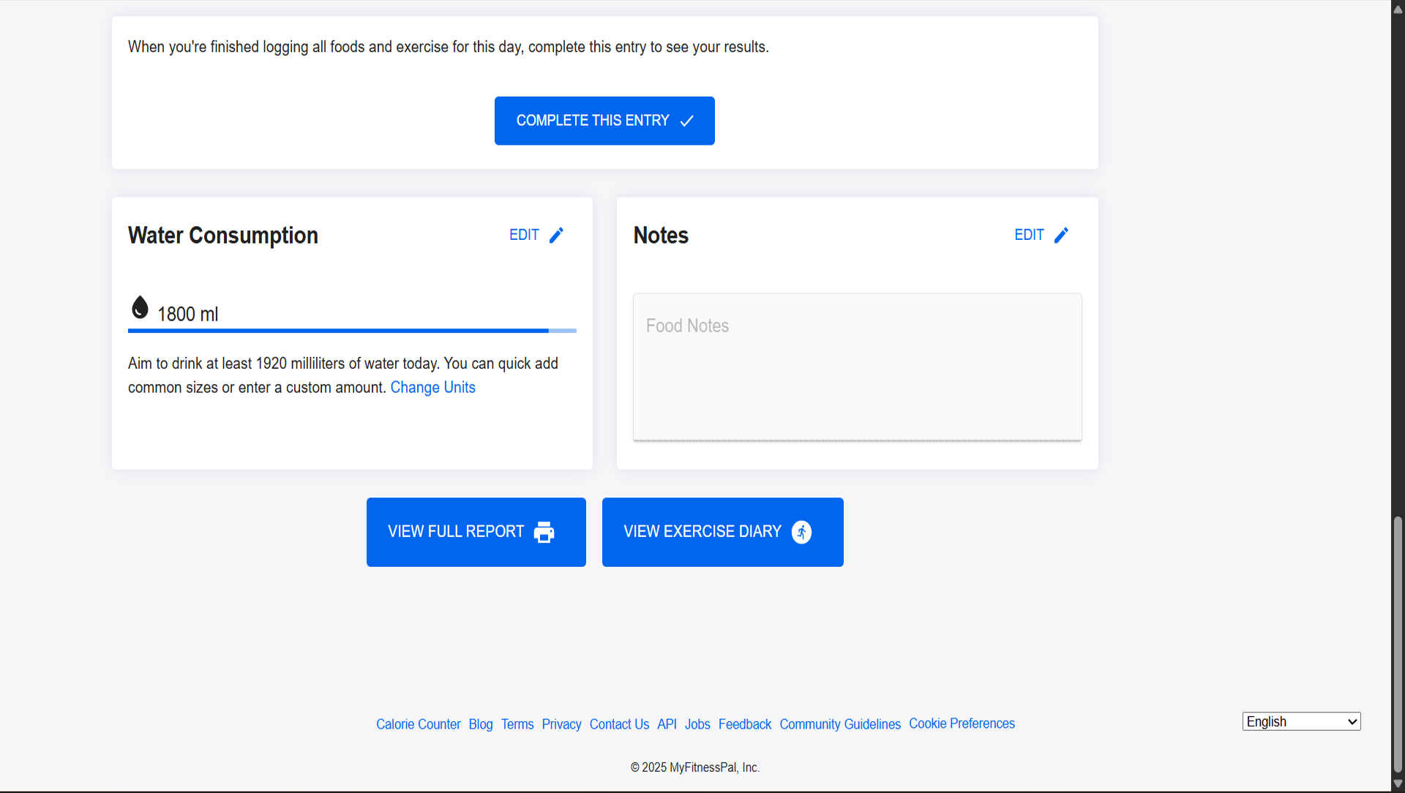Open the Calorie Counter footer link
The height and width of the screenshot is (793, 1405).
pos(418,724)
